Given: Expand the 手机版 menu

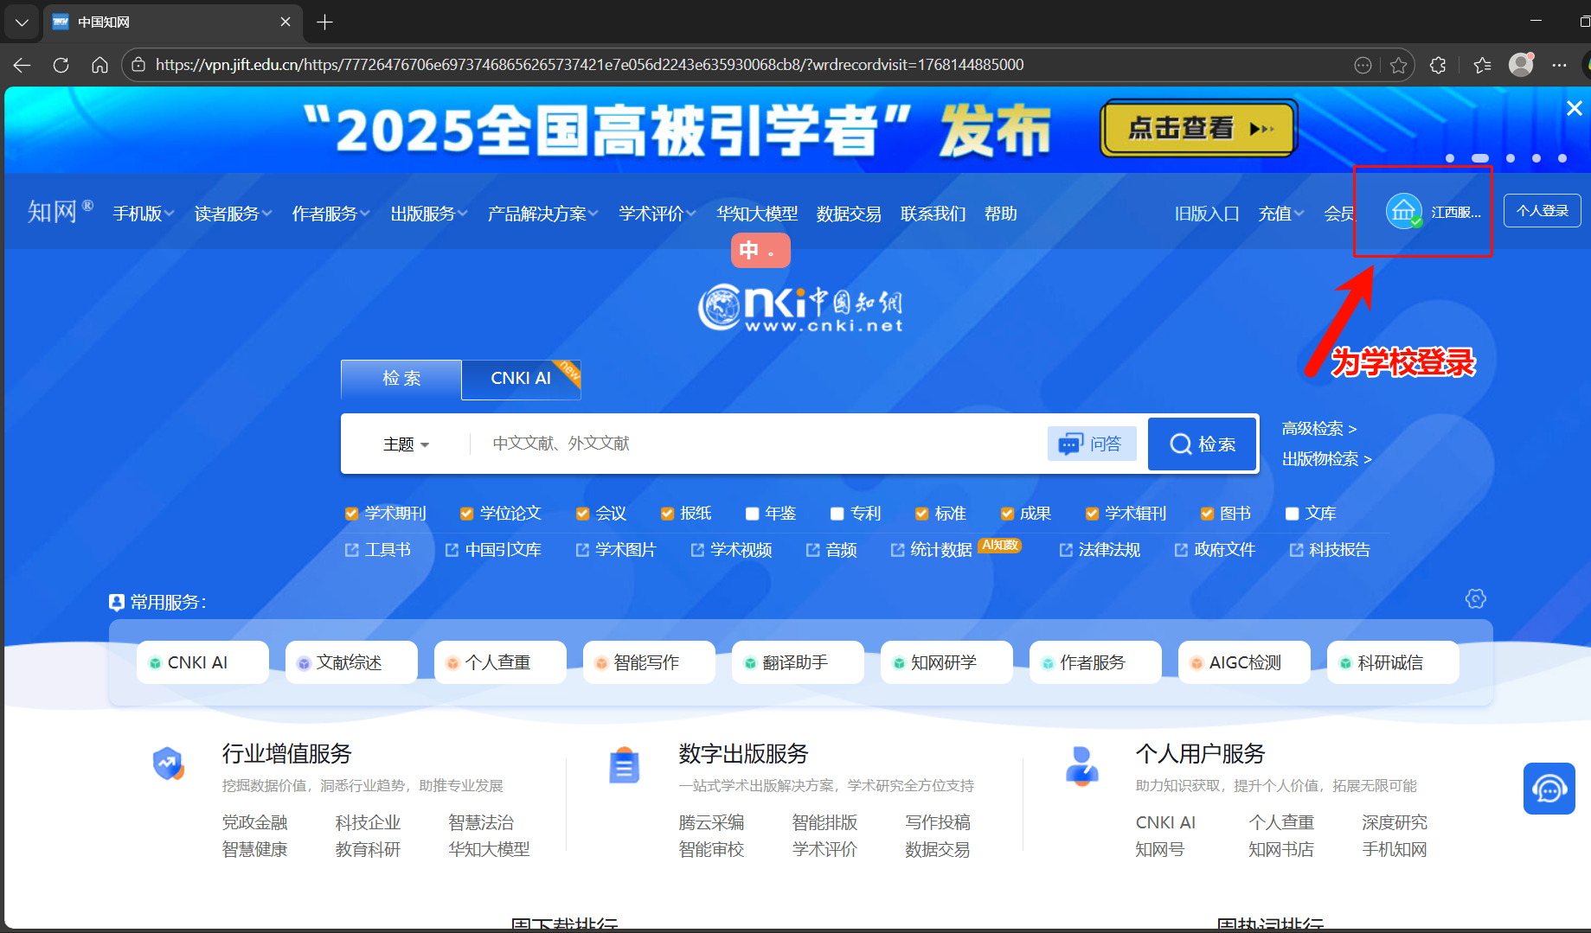Looking at the screenshot, I should (144, 214).
